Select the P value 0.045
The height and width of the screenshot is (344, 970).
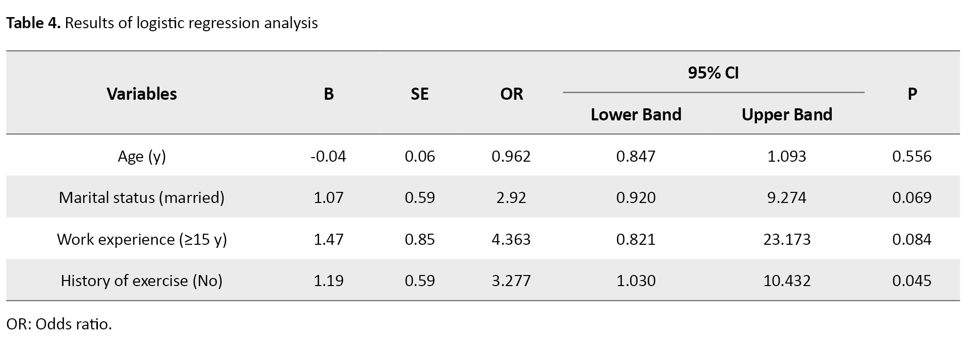911,281
